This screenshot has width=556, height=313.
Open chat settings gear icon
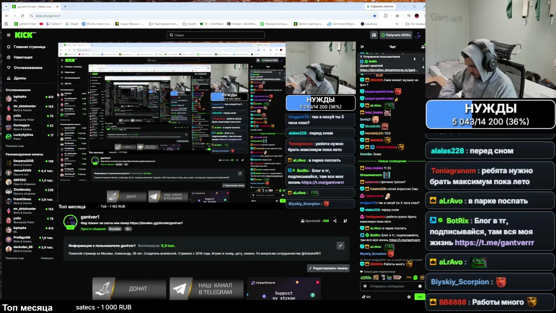coord(409,297)
